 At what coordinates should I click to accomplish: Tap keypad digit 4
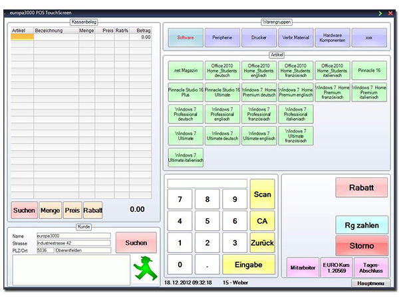[180, 221]
